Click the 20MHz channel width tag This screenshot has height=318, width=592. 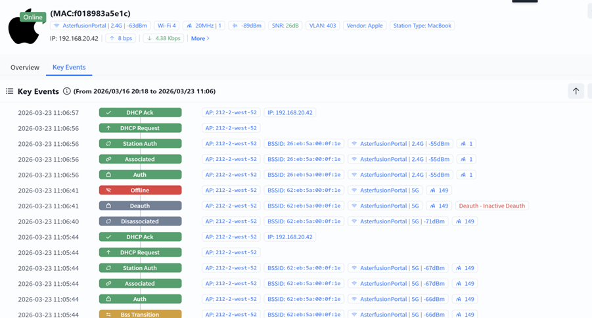204,26
